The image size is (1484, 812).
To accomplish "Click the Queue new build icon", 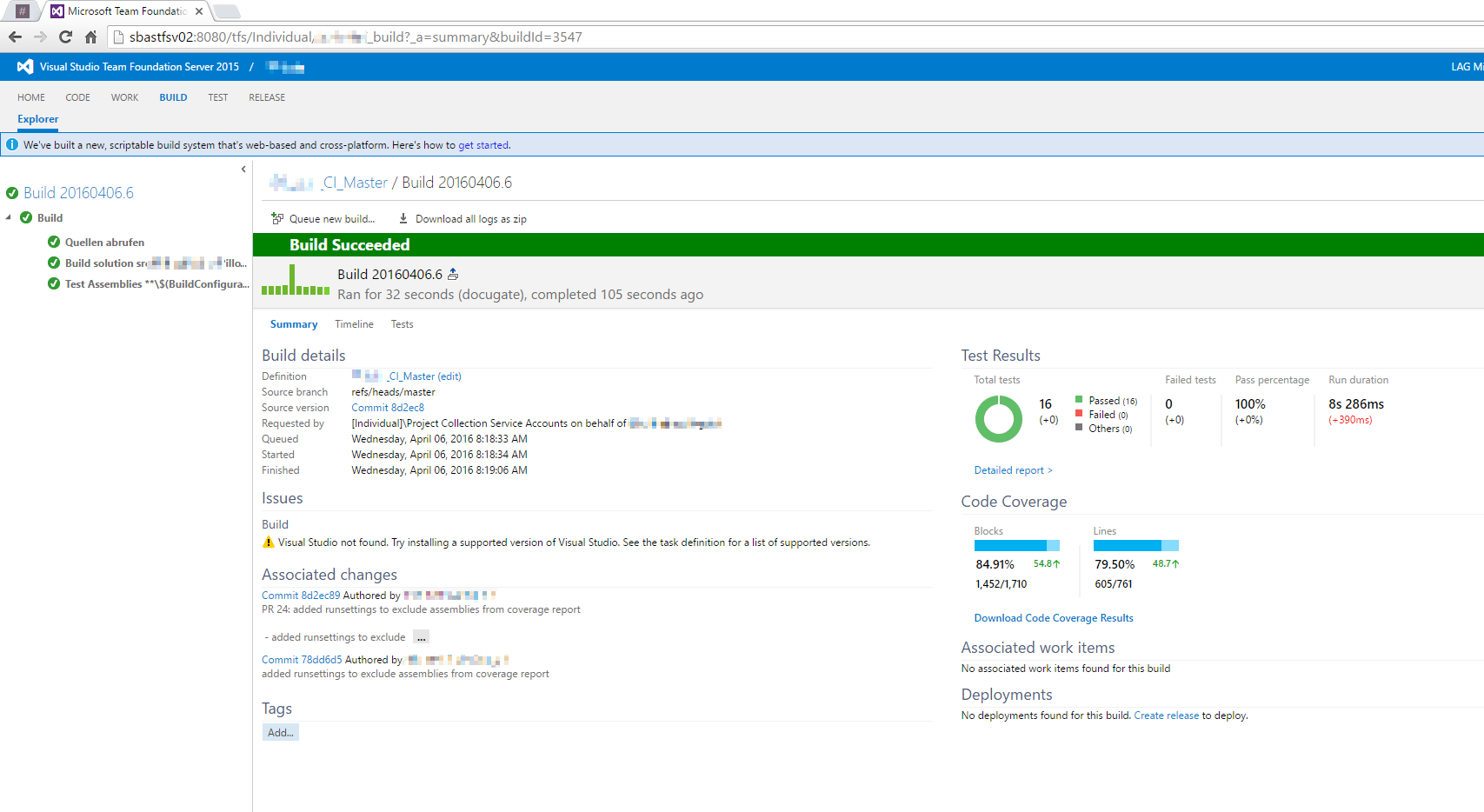I will click(x=277, y=219).
